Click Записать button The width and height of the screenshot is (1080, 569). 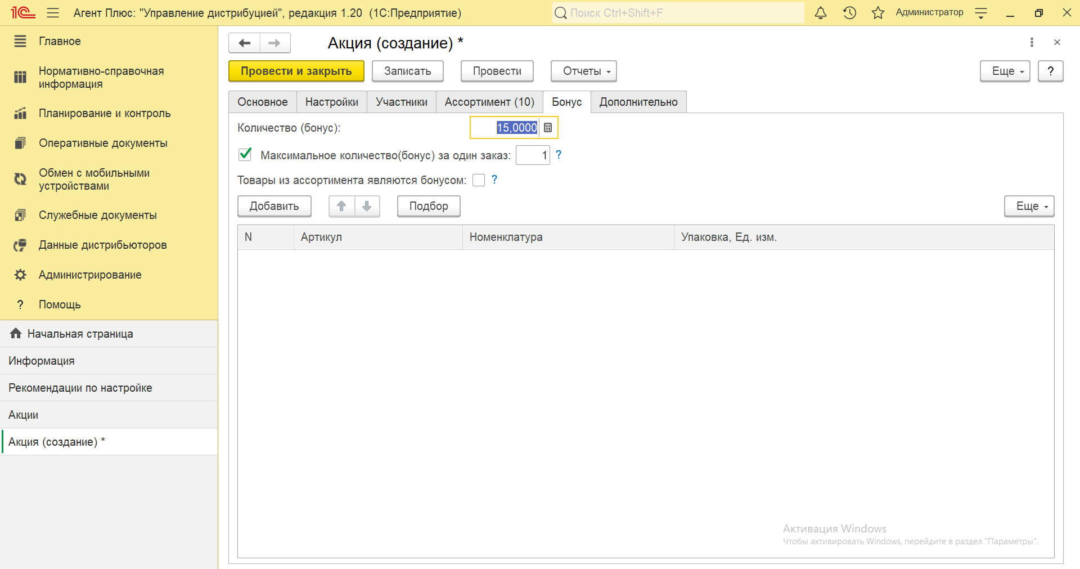[x=408, y=71]
